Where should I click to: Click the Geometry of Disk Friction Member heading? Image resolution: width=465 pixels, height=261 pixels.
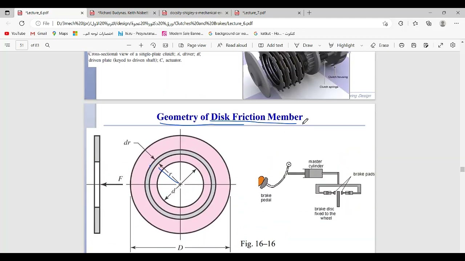(x=230, y=117)
